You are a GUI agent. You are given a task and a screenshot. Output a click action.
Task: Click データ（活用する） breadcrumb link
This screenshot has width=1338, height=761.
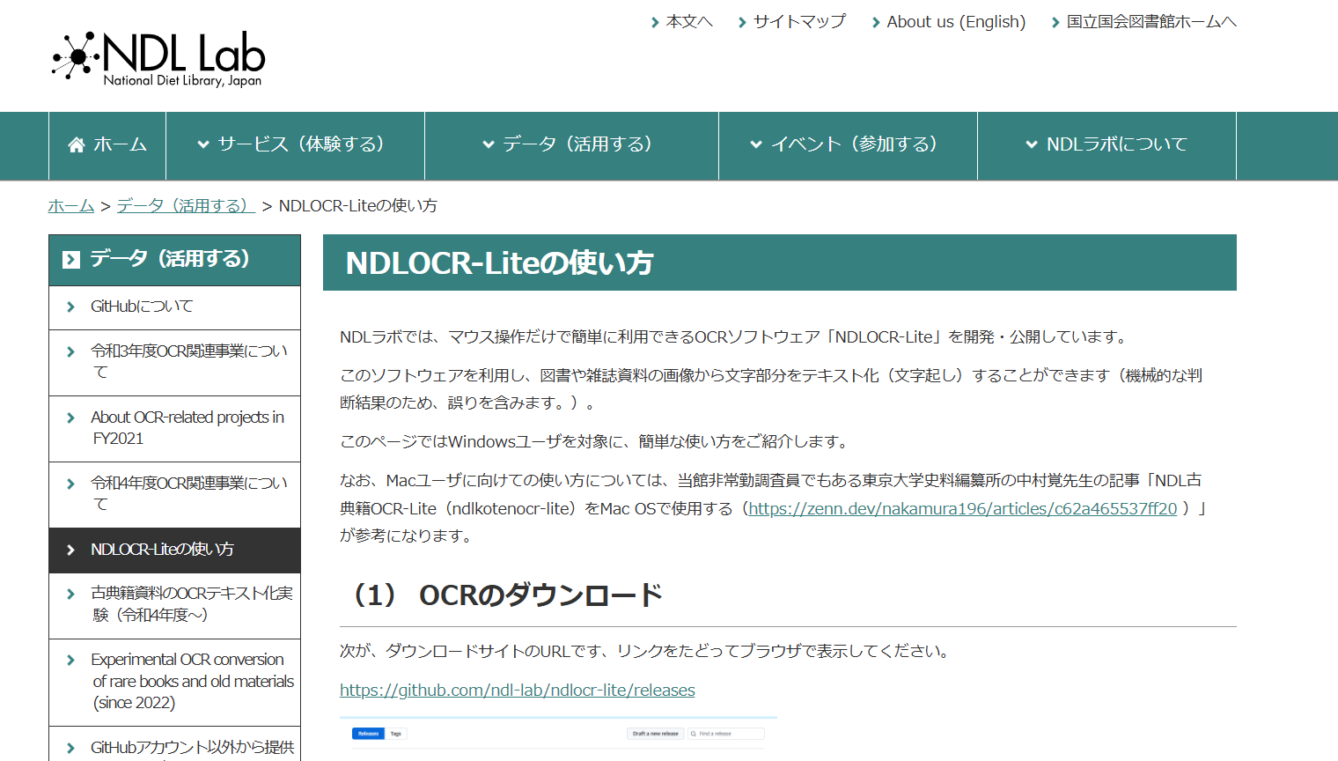[186, 206]
